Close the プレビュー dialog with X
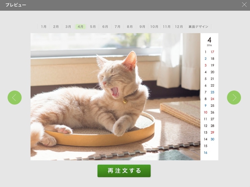 (x=244, y=5)
